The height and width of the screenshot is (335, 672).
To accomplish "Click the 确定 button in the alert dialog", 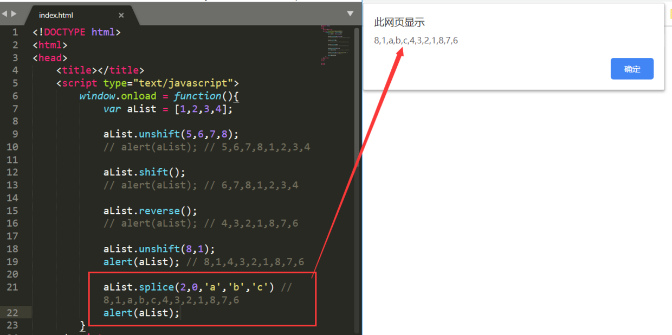I will click(x=632, y=69).
